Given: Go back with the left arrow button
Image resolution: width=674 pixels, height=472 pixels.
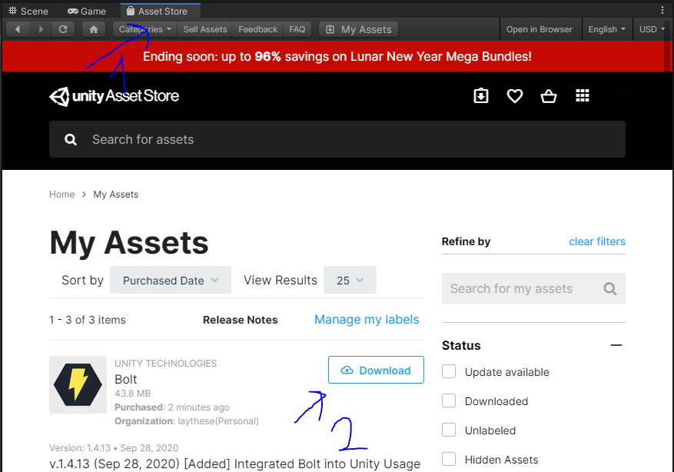Looking at the screenshot, I should tap(18, 29).
